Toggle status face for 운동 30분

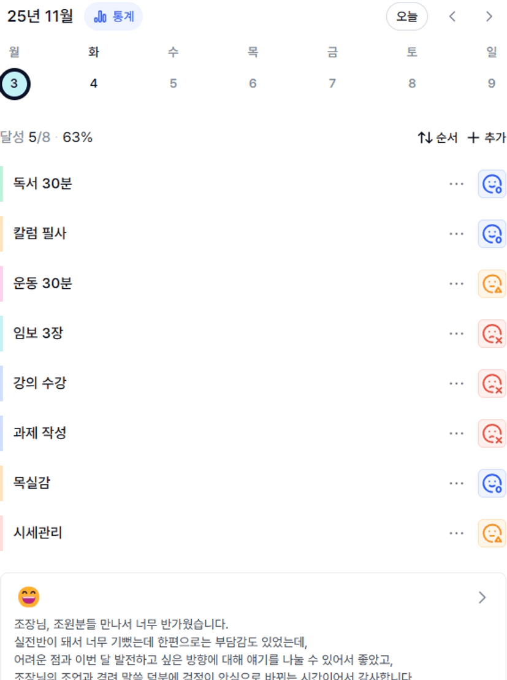(492, 283)
